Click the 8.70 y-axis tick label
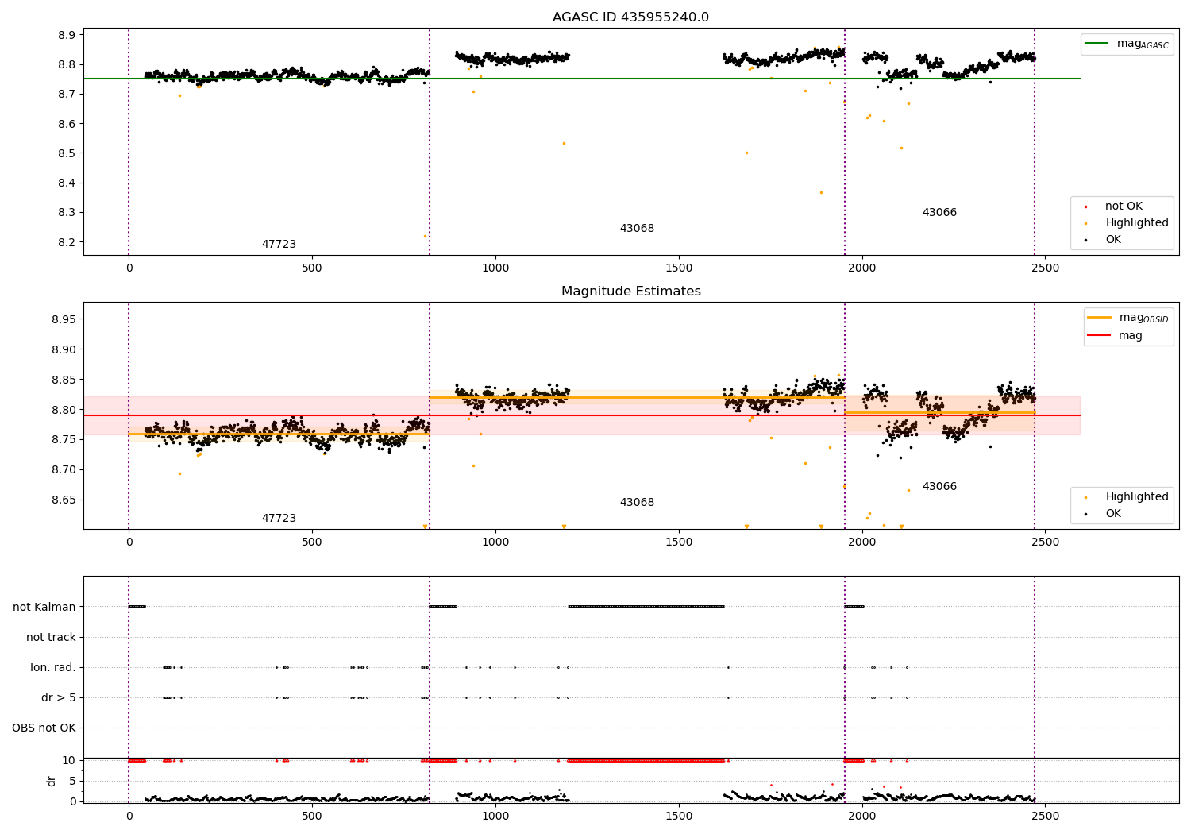1191x834 pixels. point(64,470)
